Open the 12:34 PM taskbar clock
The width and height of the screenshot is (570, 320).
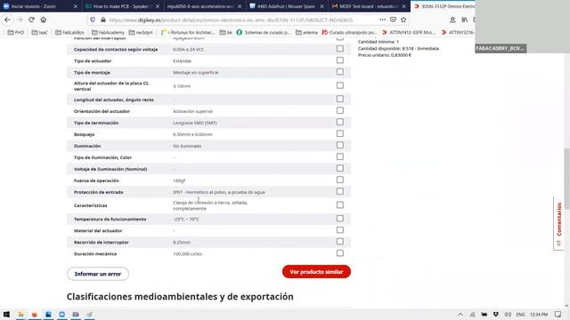point(539,314)
